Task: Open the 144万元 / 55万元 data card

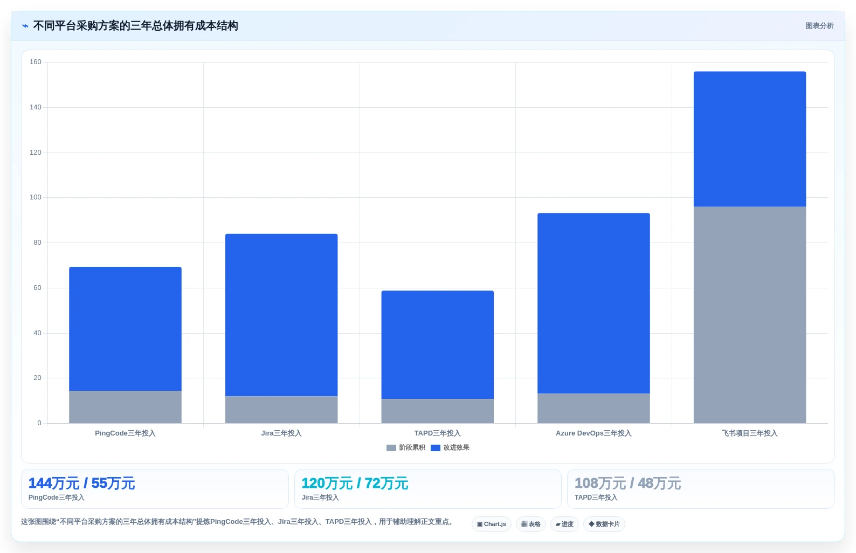Action: (x=155, y=489)
